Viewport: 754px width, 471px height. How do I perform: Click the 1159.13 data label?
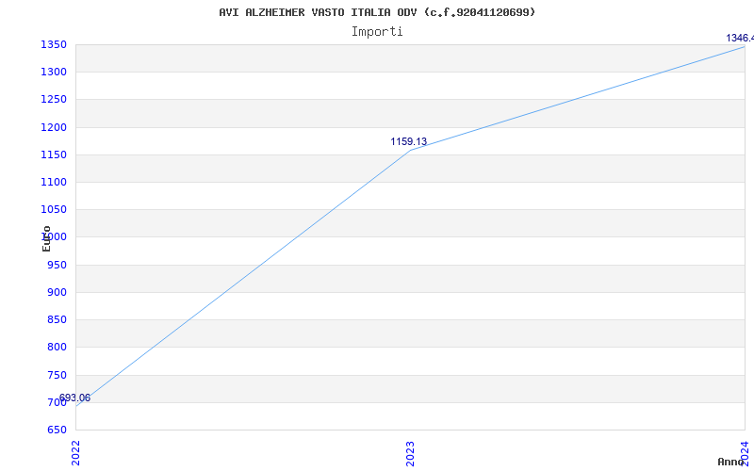pos(408,142)
